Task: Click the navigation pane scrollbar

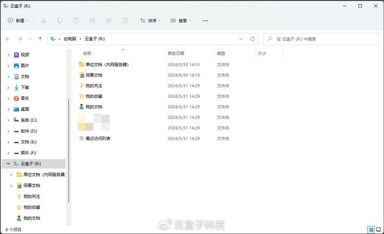Action: pos(69,150)
